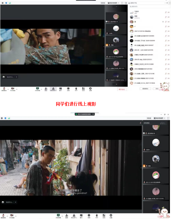
Task: Click the red 离开会议 leave meeting button
Action: click(122, 89)
